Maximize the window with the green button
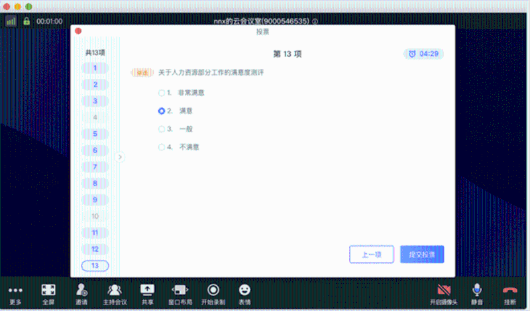This screenshot has height=311, width=530. (x=29, y=7)
